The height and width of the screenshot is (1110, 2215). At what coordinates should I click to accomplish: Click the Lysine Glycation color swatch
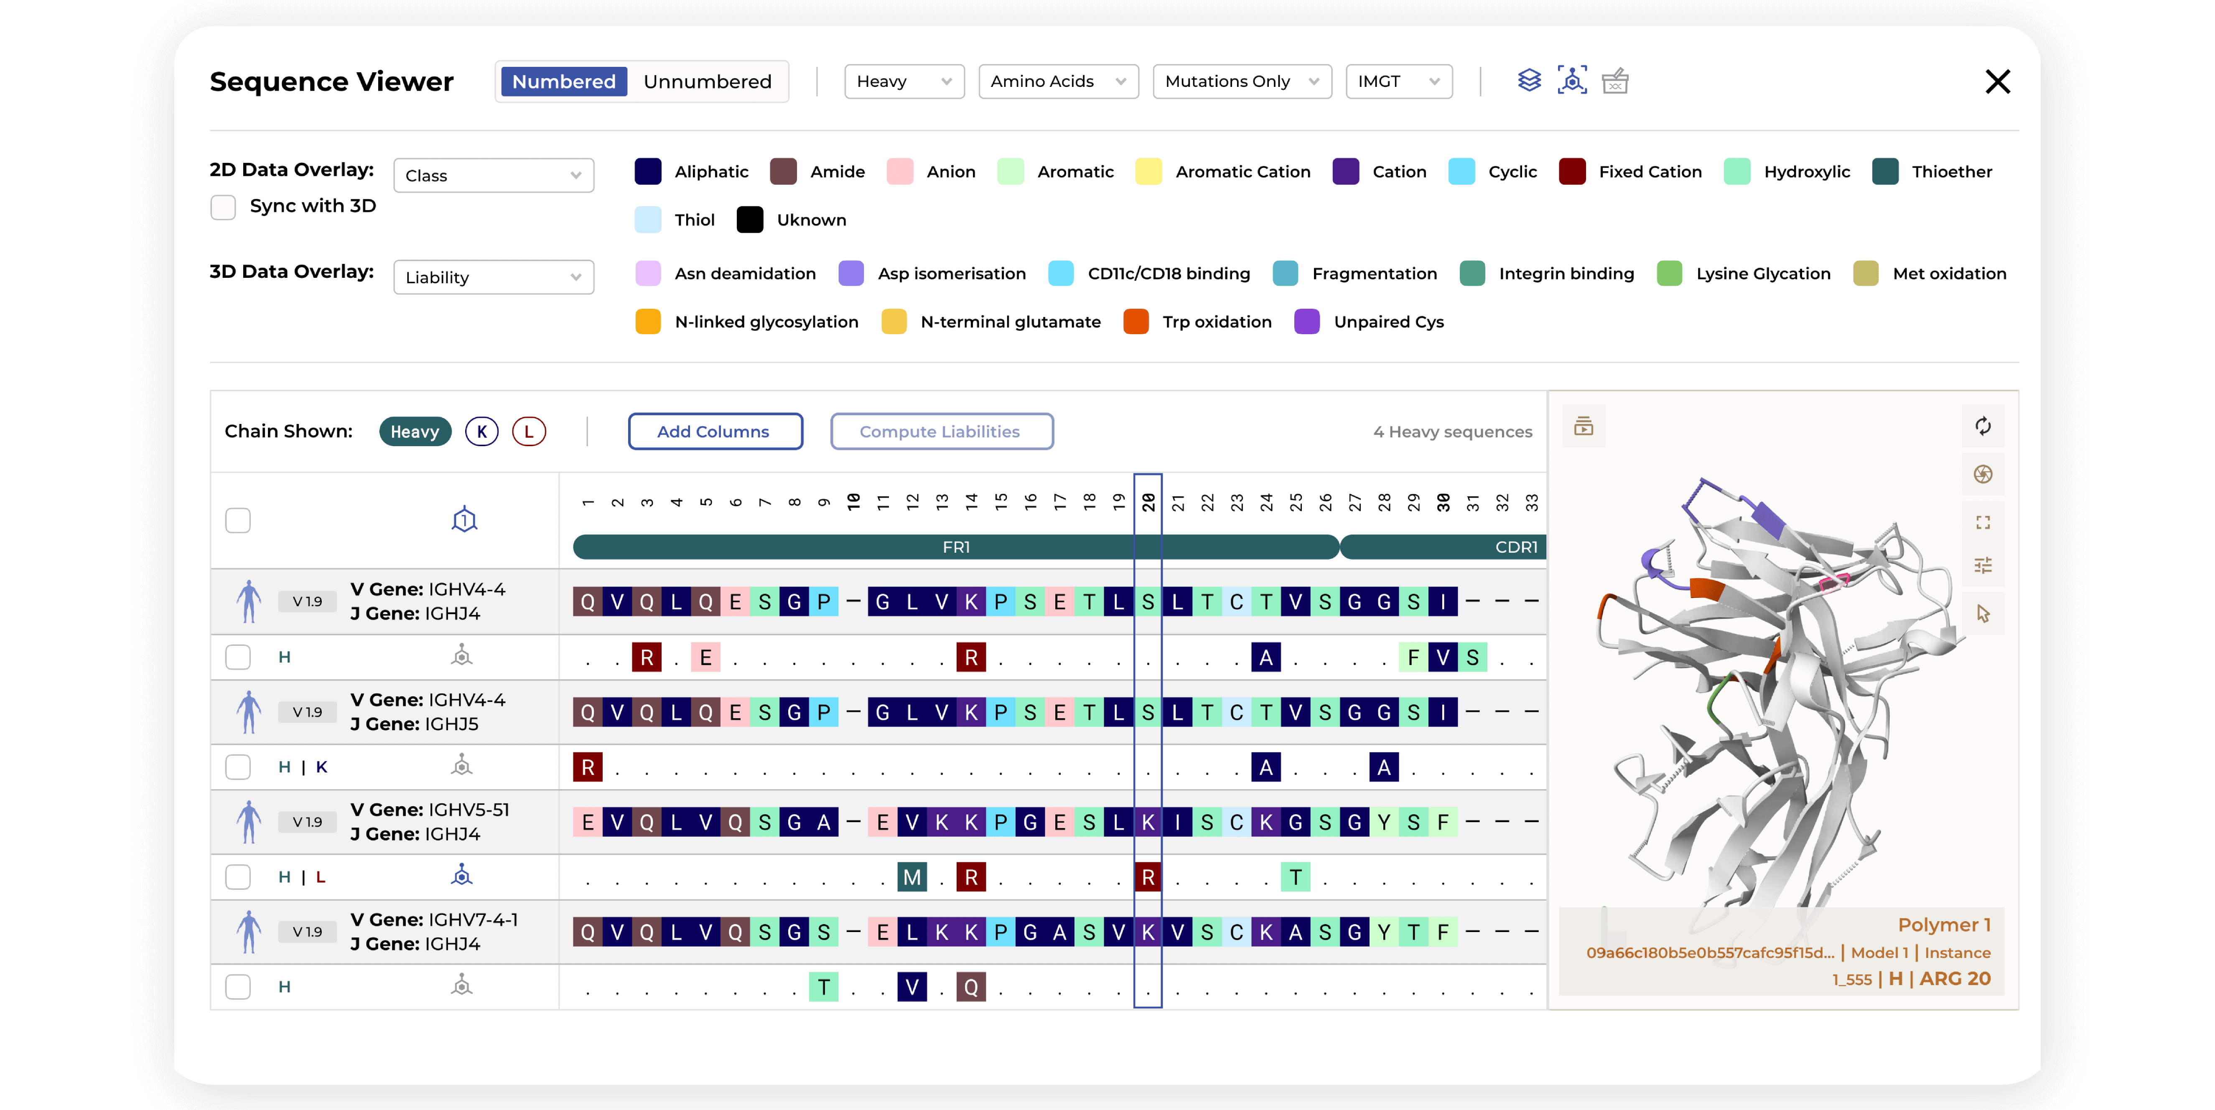1669,273
